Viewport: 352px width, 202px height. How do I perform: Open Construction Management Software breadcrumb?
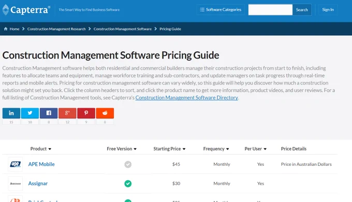tap(123, 29)
